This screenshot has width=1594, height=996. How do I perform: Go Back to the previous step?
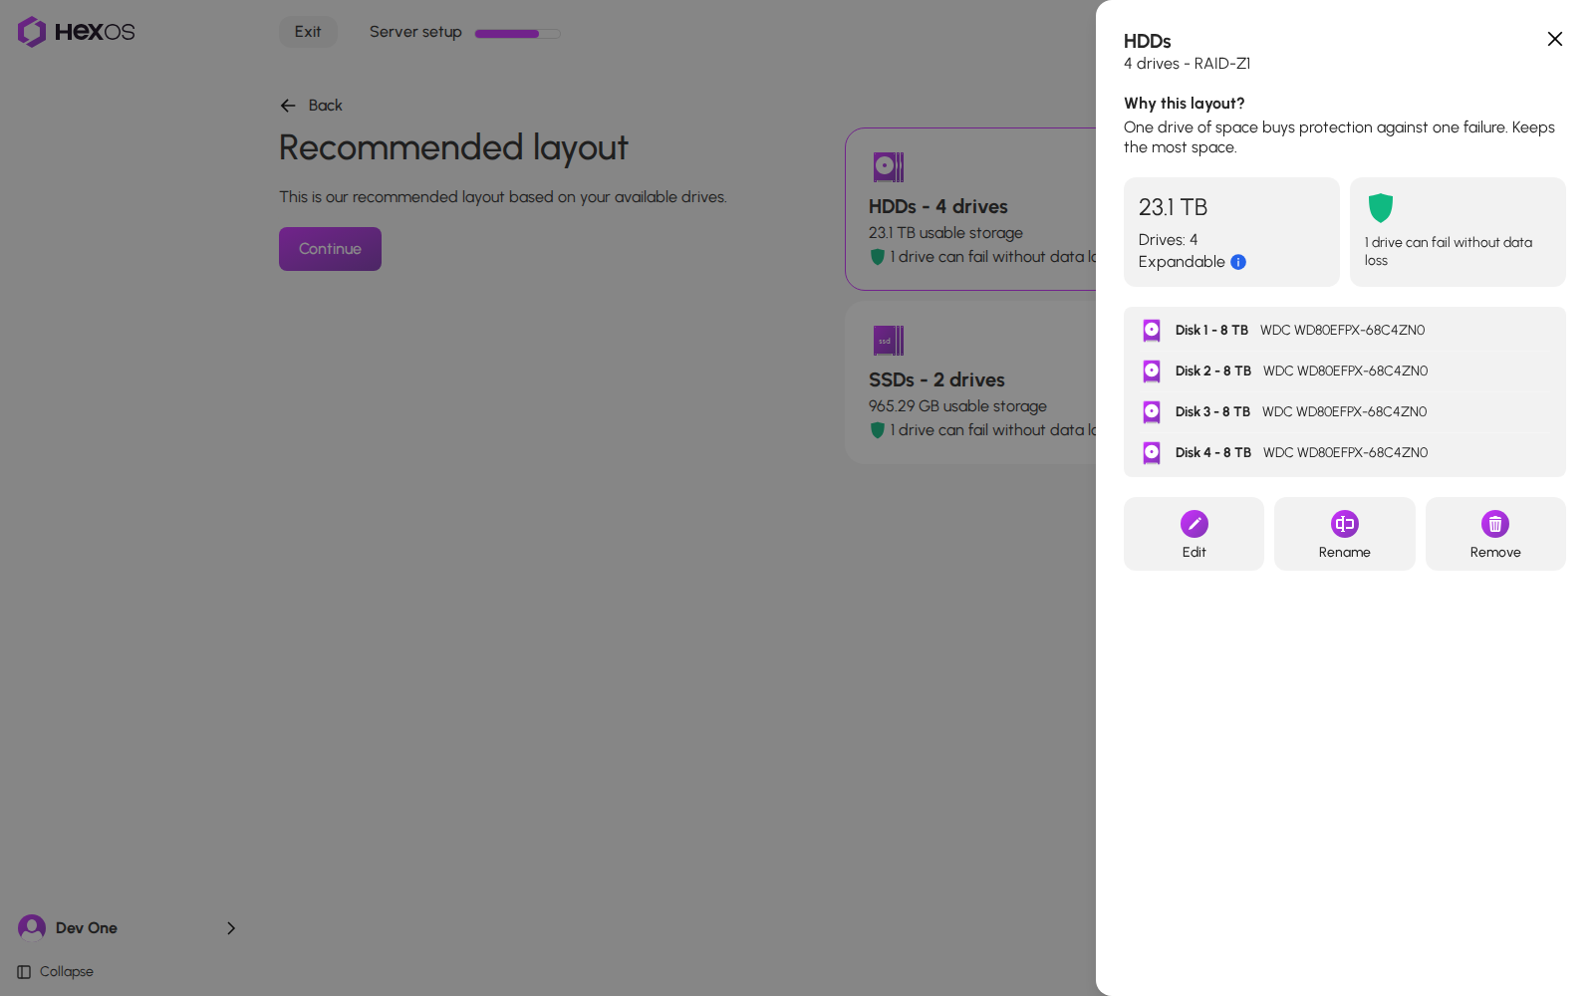coord(311,106)
